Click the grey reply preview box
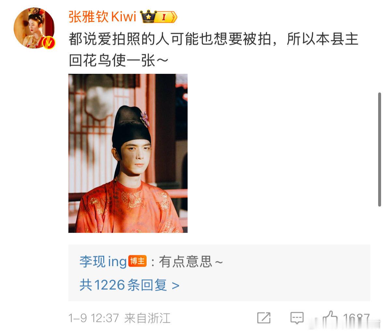The image size is (384, 333). [x=219, y=273]
